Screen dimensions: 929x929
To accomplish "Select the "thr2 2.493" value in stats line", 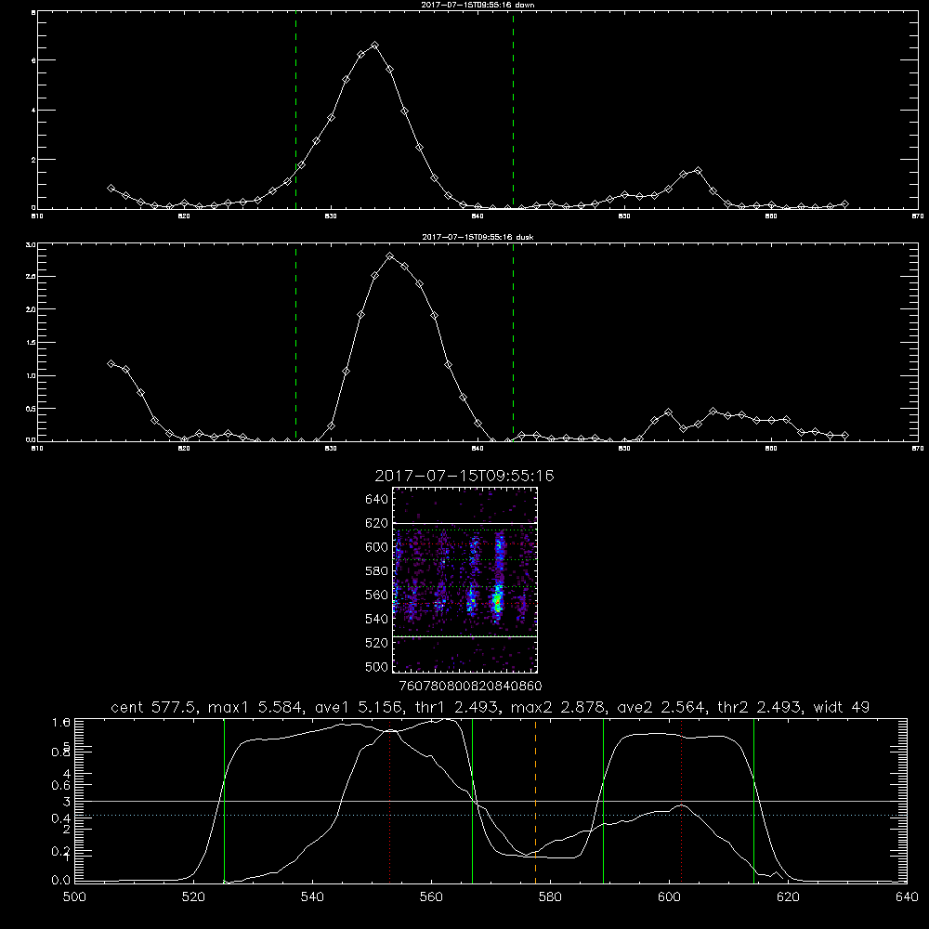I will (x=760, y=707).
